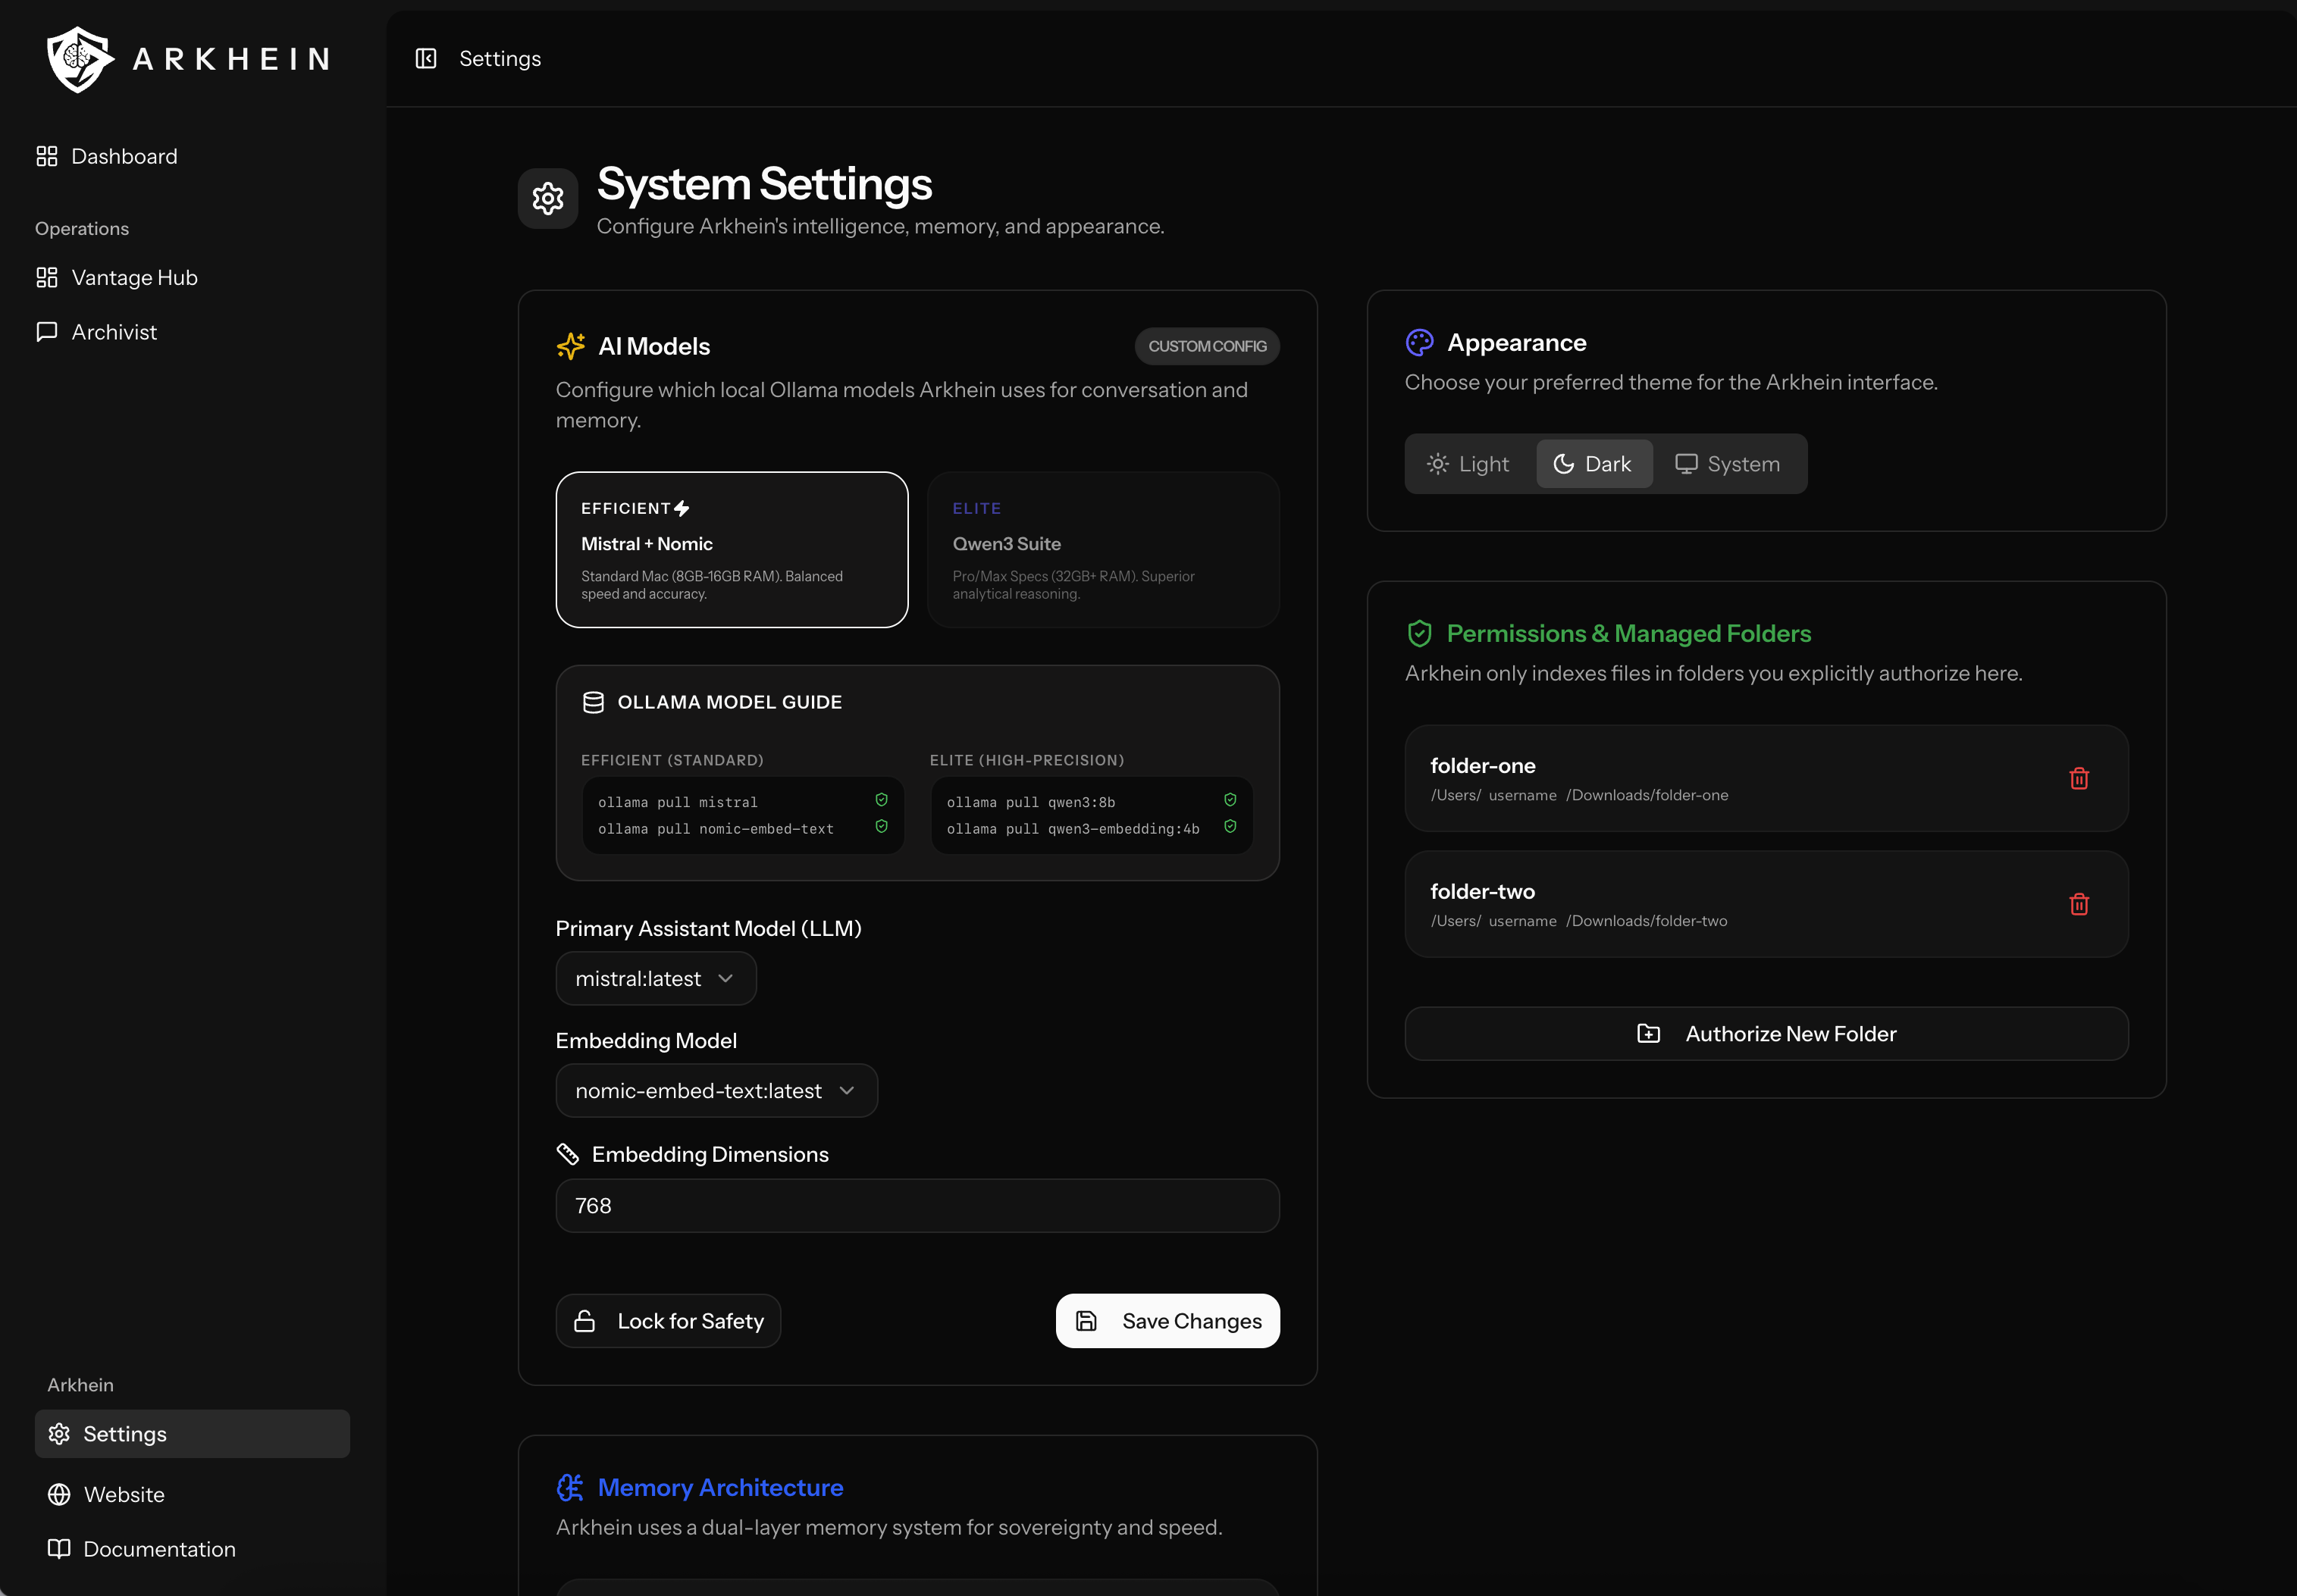Open the Primary Assistant Model dropdown
The width and height of the screenshot is (2297, 1596).
655,978
